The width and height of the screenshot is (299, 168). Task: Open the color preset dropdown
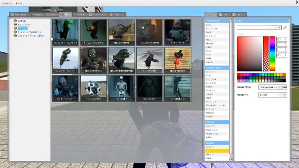tap(259, 28)
